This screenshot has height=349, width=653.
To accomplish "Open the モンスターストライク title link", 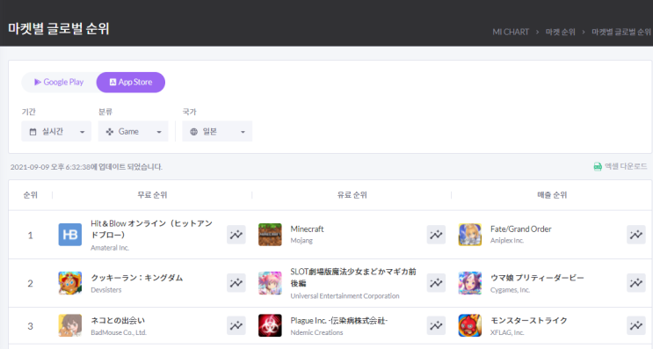I will coord(529,320).
